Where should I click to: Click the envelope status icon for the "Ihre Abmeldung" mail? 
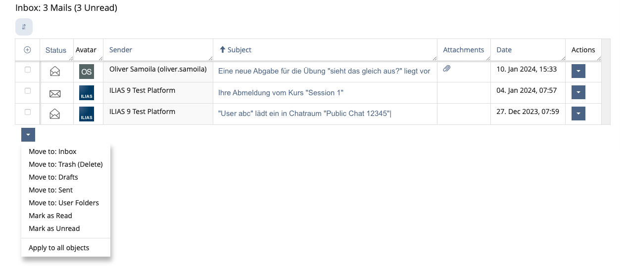55,93
